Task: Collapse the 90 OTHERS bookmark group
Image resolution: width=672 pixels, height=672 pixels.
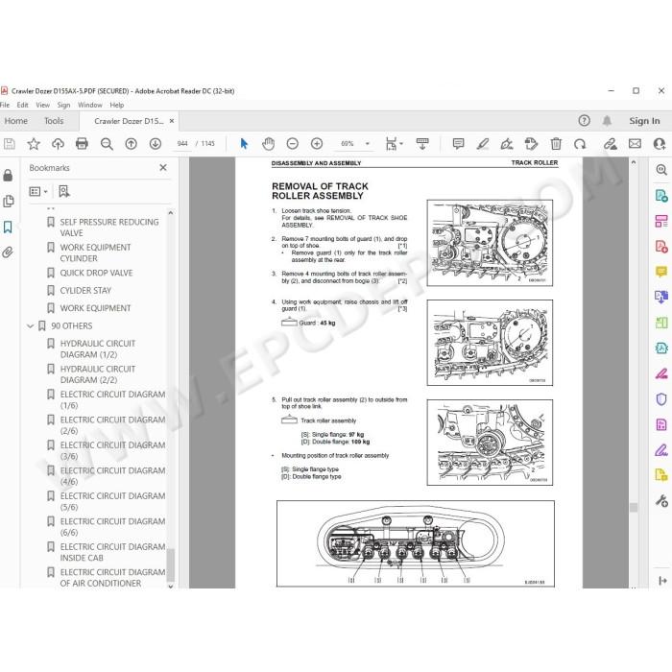Action: pyautogui.click(x=30, y=326)
